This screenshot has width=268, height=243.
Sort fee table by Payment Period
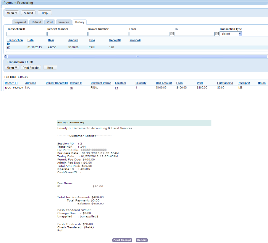point(101,83)
